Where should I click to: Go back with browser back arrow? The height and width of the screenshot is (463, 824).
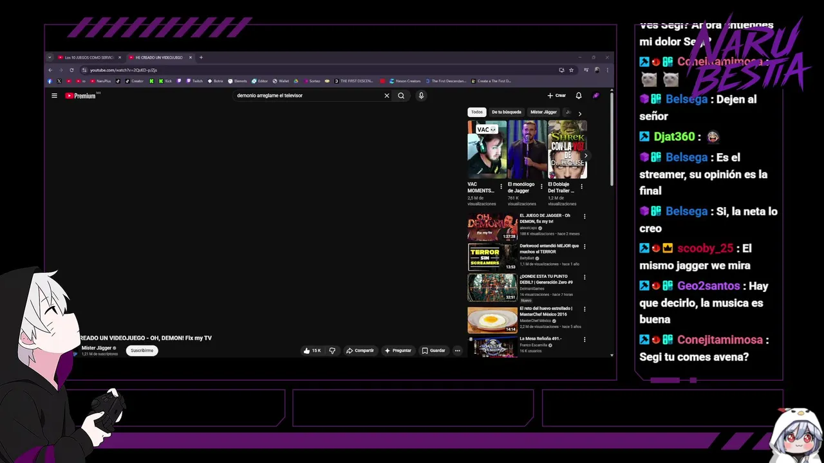pos(50,70)
